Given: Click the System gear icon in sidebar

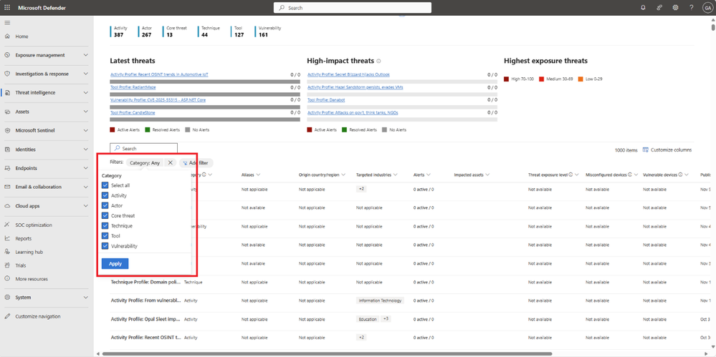Looking at the screenshot, I should click(7, 298).
